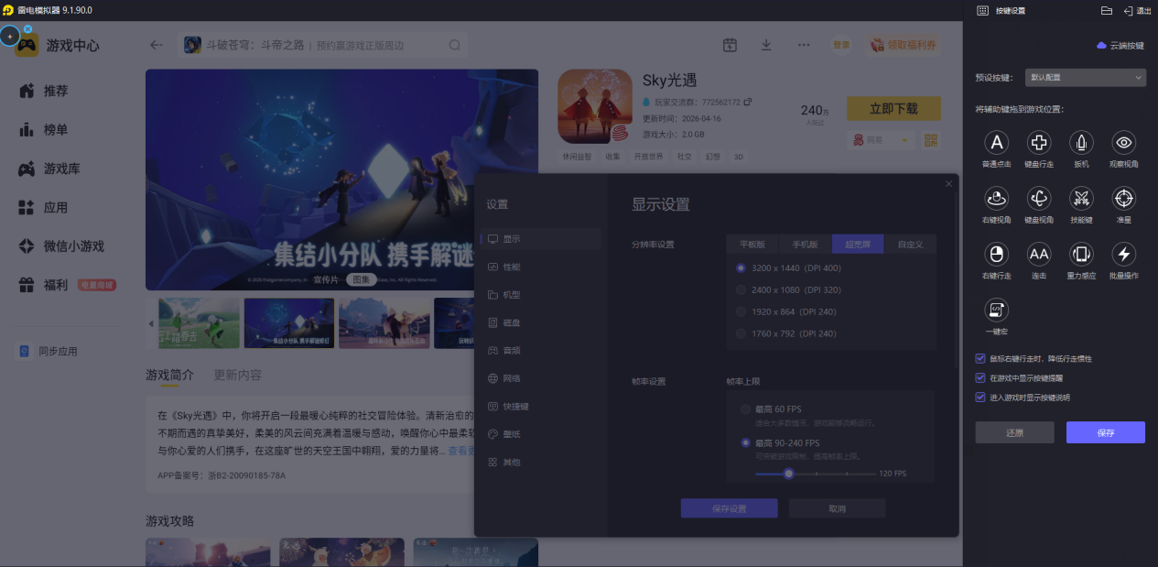This screenshot has width=1158, height=567.
Task: Select 3200 x 1440 (DPI 400) resolution
Action: point(789,268)
